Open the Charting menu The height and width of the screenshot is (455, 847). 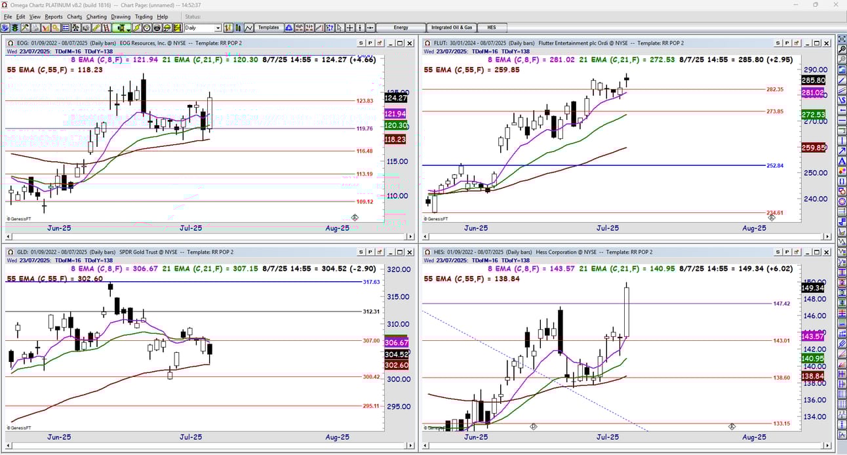(x=96, y=16)
